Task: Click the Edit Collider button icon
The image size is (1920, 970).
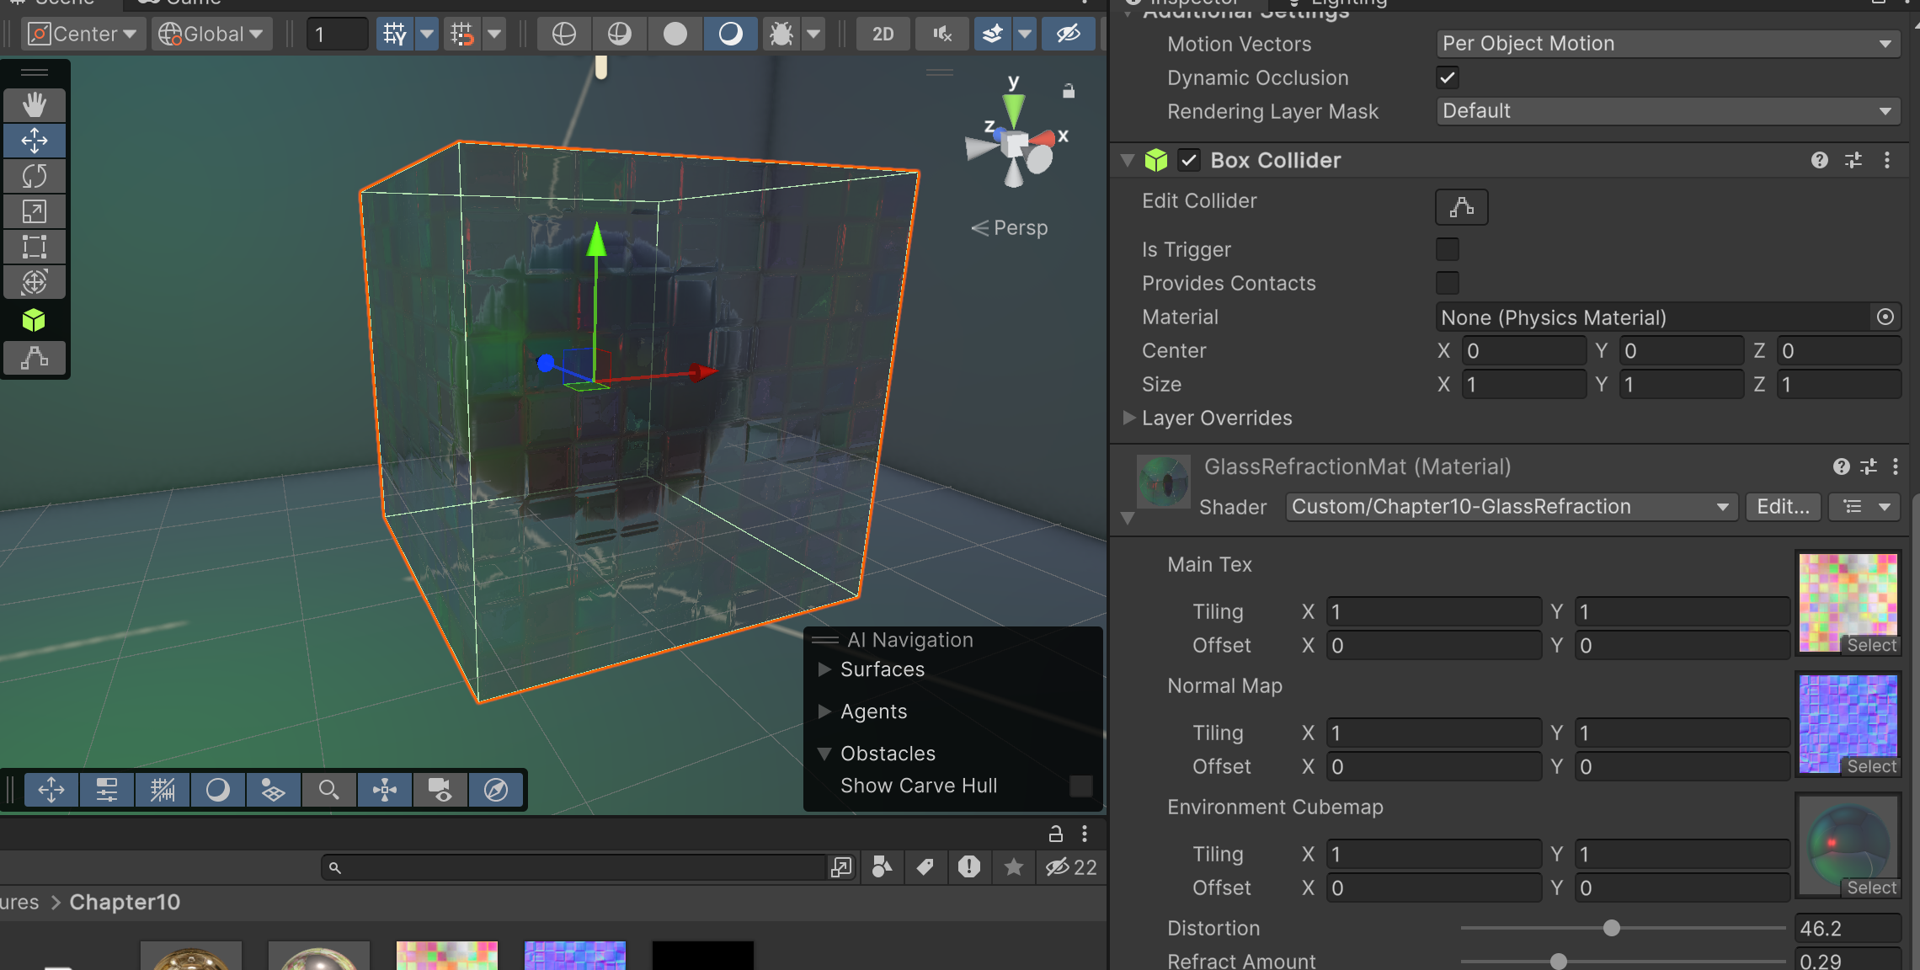Action: pos(1461,207)
